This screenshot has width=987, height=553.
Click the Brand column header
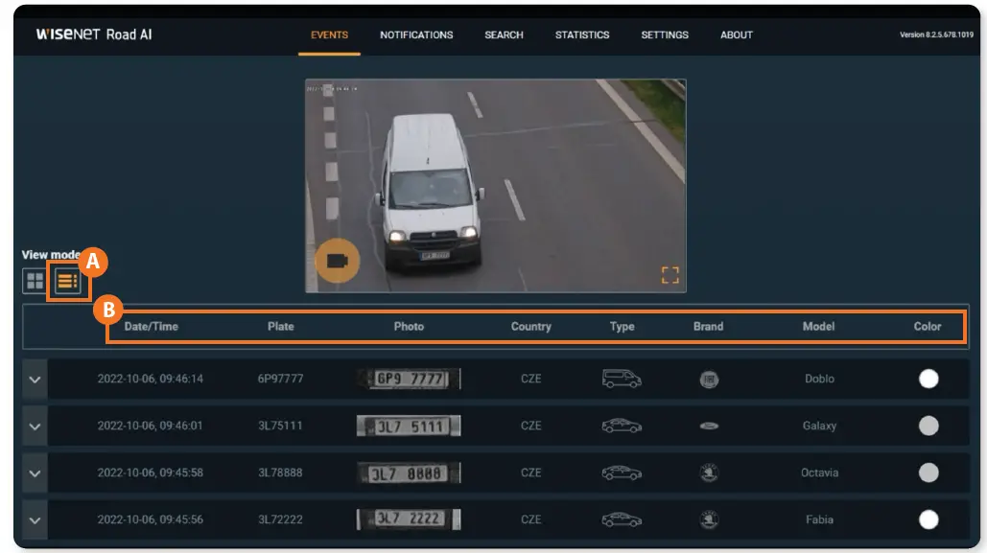pos(708,327)
